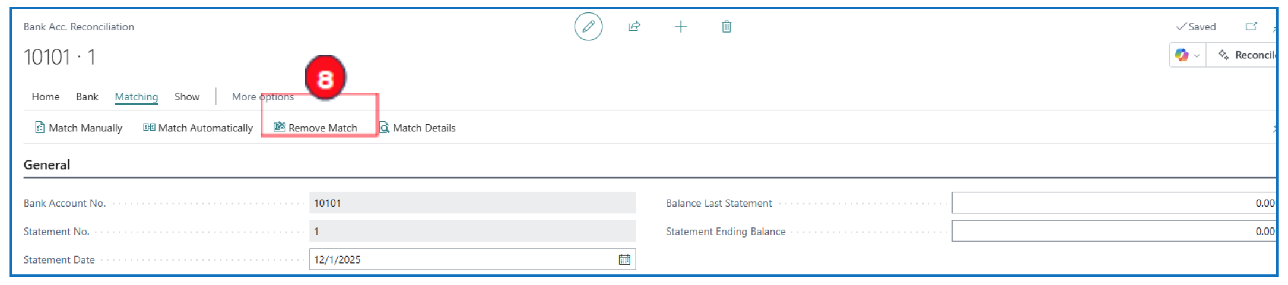This screenshot has height=285, width=1288.
Task: Open the Statement Date calendar picker
Action: [624, 259]
